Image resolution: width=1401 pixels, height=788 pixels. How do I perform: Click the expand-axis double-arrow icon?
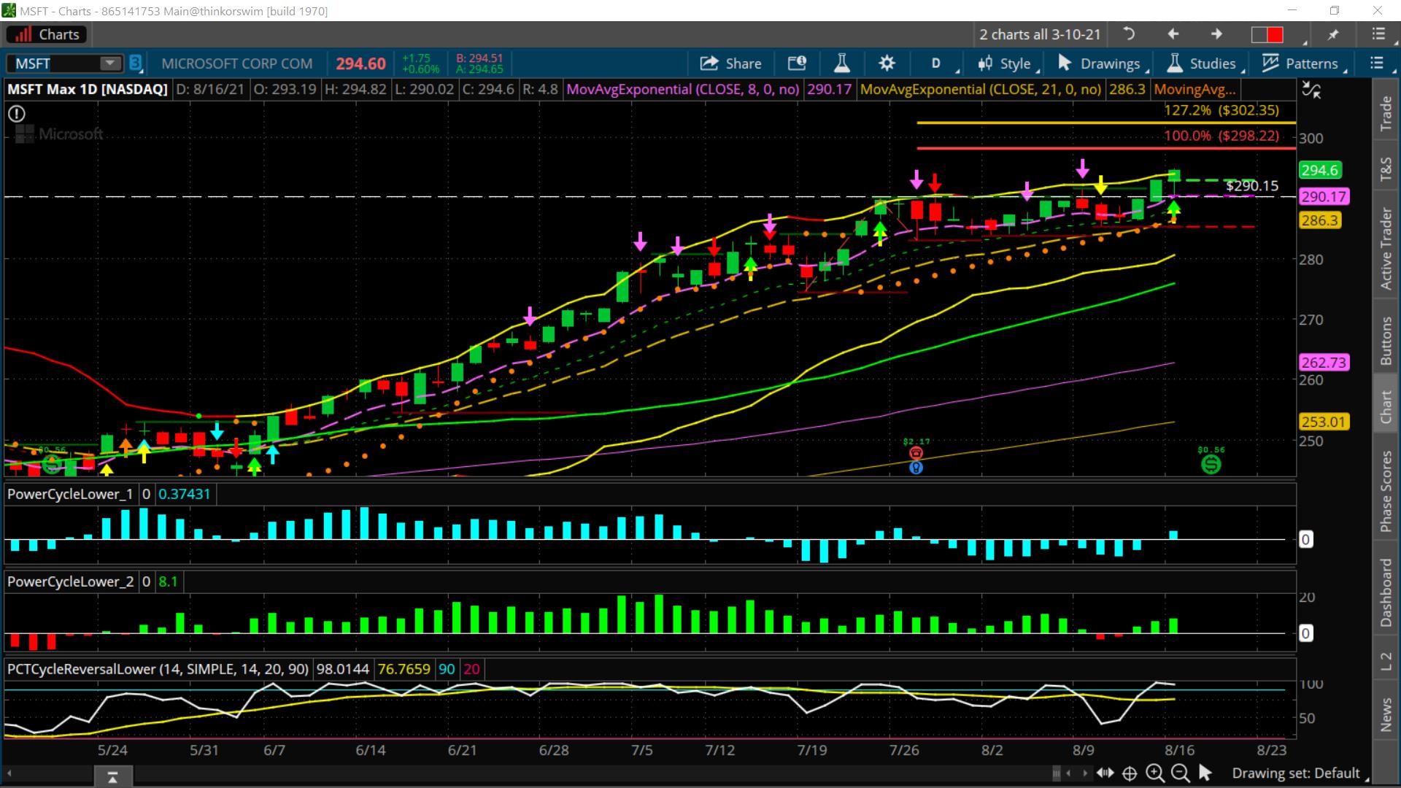pyautogui.click(x=1105, y=773)
